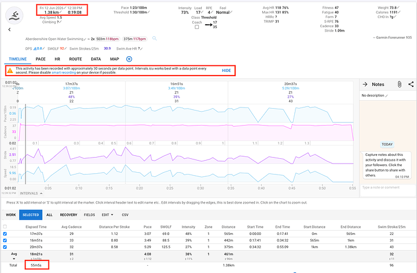The width and height of the screenshot is (417, 273).
Task: Edit the Threshold pace pencil icon
Action: (149, 12)
